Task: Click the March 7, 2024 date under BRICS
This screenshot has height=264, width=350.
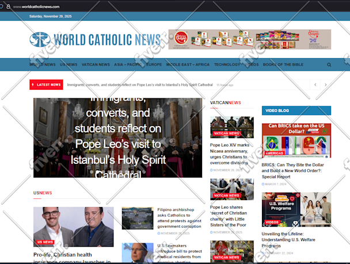Action: click(274, 184)
